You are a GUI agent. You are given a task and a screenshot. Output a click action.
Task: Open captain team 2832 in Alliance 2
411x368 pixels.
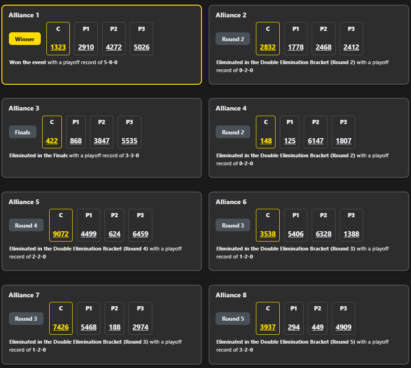tap(268, 47)
